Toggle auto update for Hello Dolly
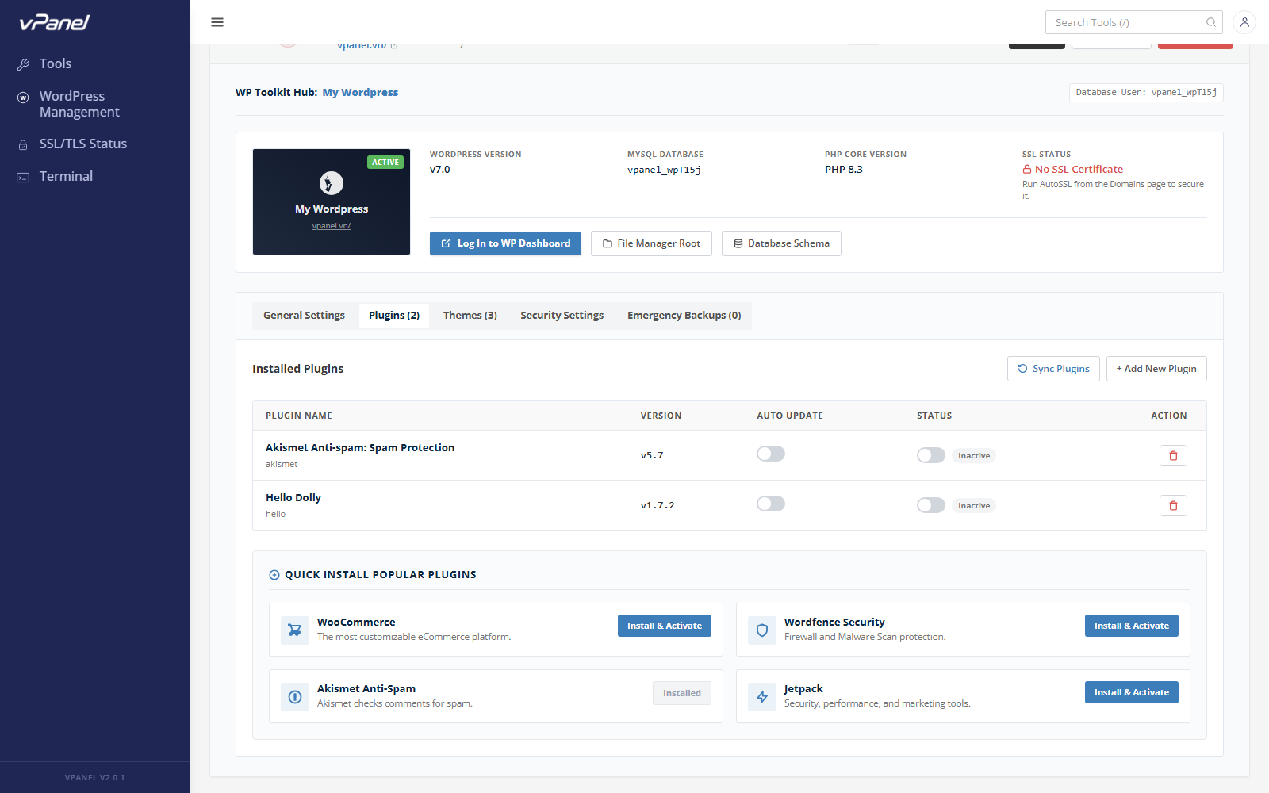The width and height of the screenshot is (1269, 793). 771,504
